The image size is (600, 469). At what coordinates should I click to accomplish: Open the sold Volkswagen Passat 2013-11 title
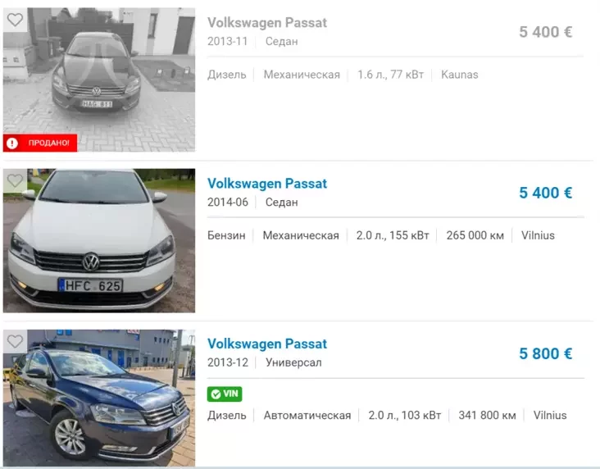[267, 23]
